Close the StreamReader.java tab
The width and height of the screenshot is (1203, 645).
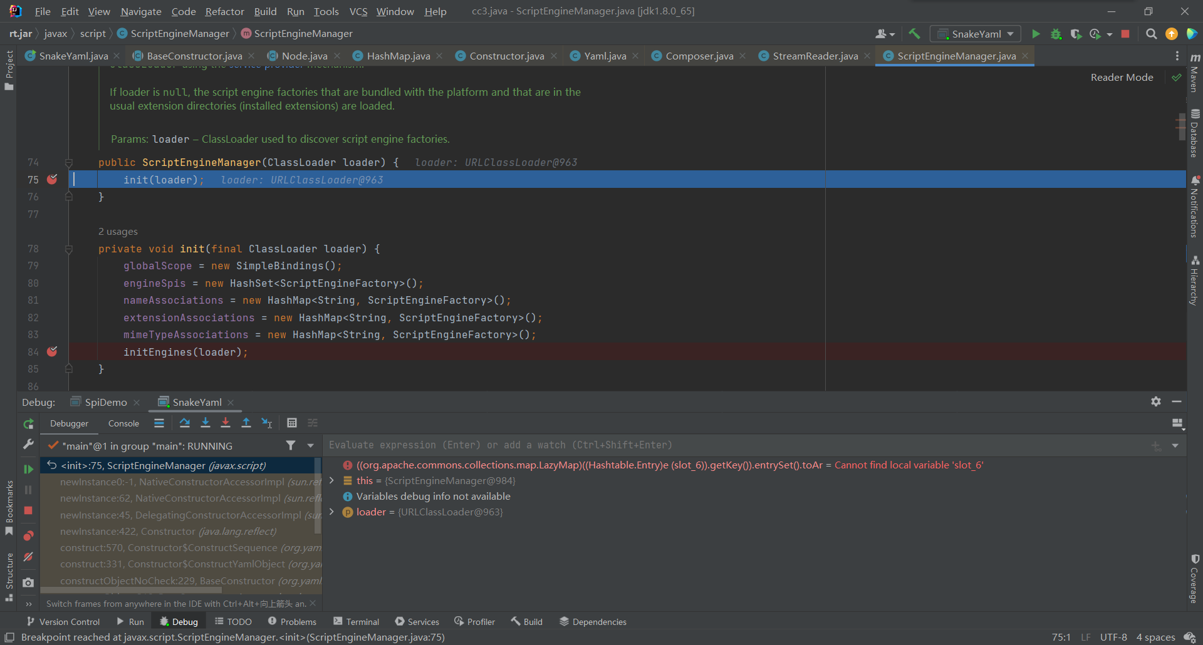(867, 56)
